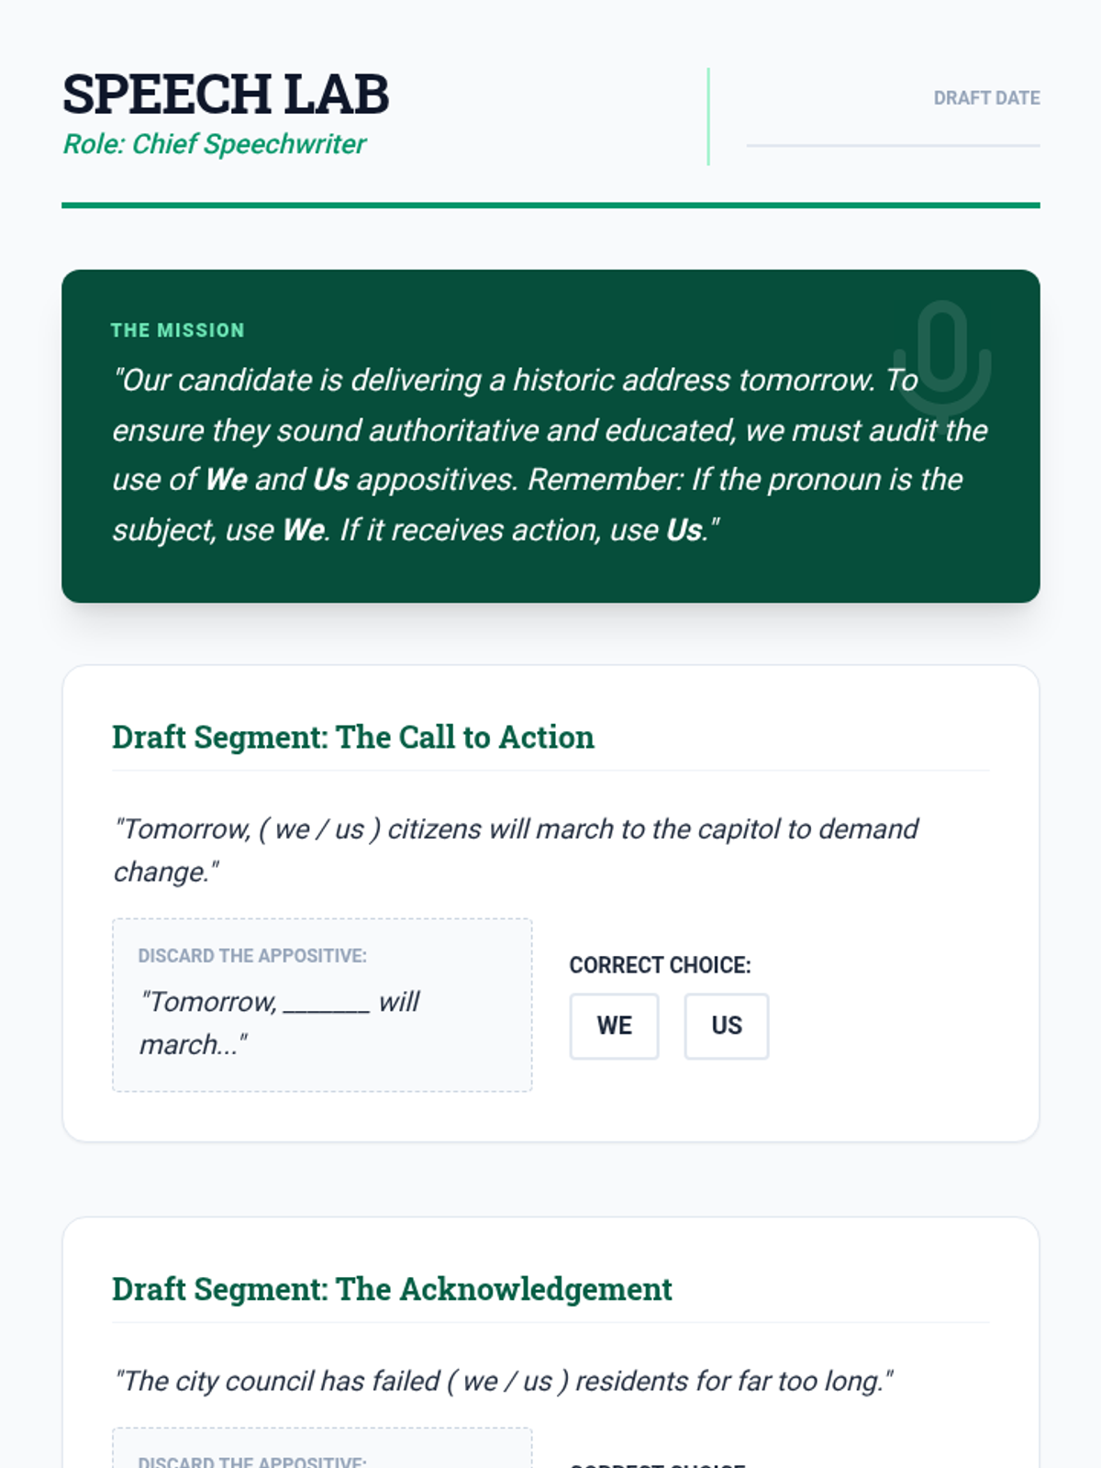1101x1468 pixels.
Task: Click the first DISCARD THE APPOSITIVE label
Action: pyautogui.click(x=252, y=956)
